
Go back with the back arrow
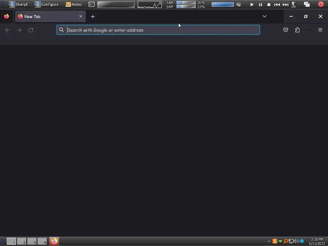pos(8,30)
